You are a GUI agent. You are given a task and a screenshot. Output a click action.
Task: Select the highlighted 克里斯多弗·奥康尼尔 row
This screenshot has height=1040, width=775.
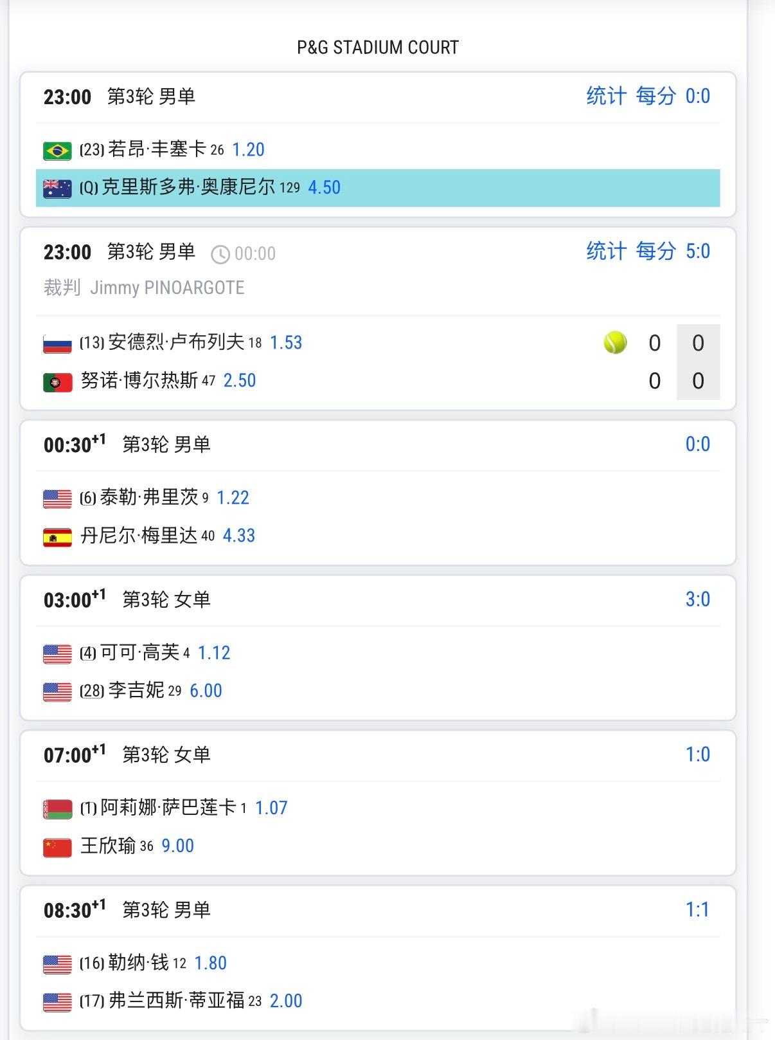point(378,188)
